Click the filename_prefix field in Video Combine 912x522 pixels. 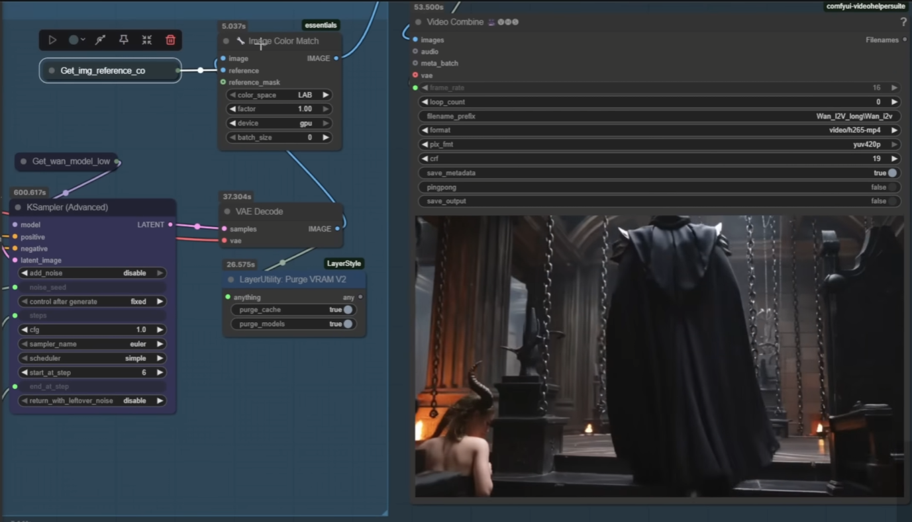[x=660, y=116]
